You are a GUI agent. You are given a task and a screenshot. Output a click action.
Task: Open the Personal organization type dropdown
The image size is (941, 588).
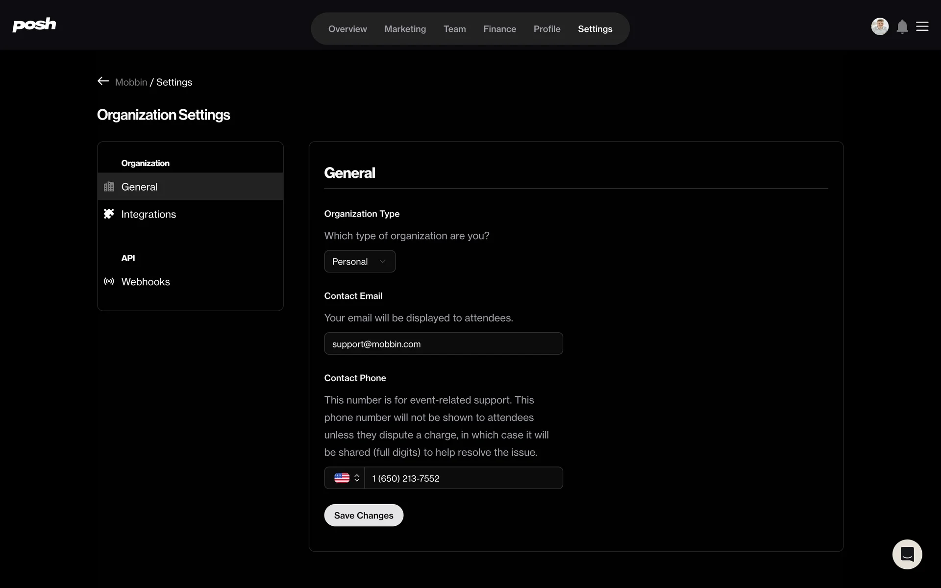(359, 262)
